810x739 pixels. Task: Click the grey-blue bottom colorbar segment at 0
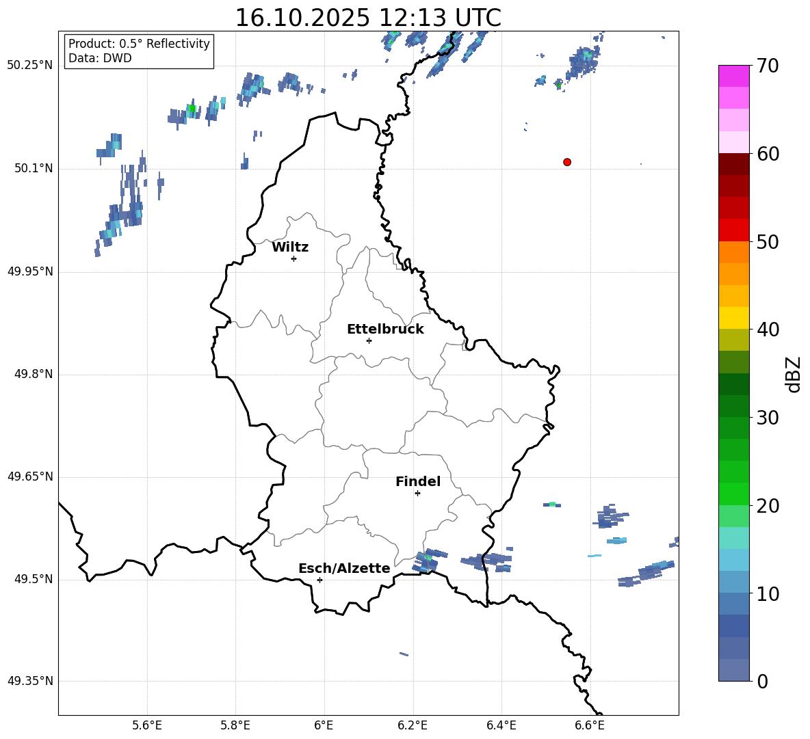tap(734, 670)
